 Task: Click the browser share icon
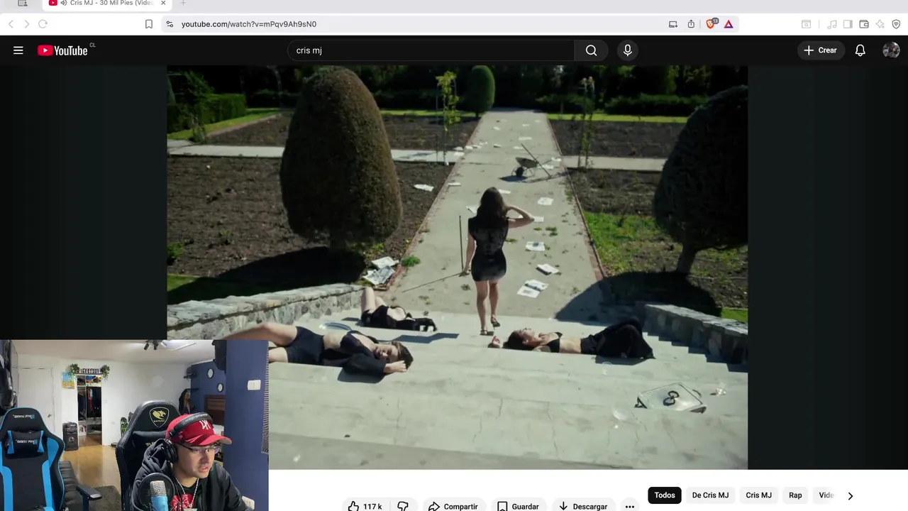(691, 24)
